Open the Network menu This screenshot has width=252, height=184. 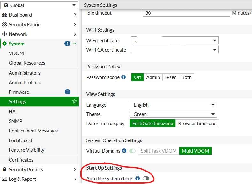[39, 34]
